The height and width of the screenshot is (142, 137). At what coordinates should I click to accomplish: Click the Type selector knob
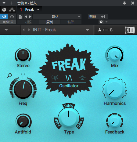69,117
